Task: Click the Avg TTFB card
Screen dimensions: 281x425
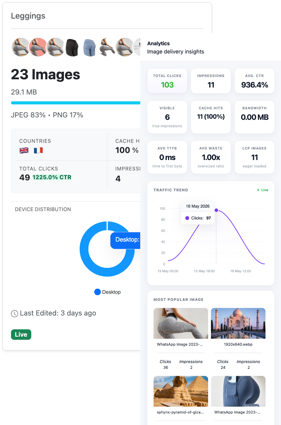Action: point(167,157)
